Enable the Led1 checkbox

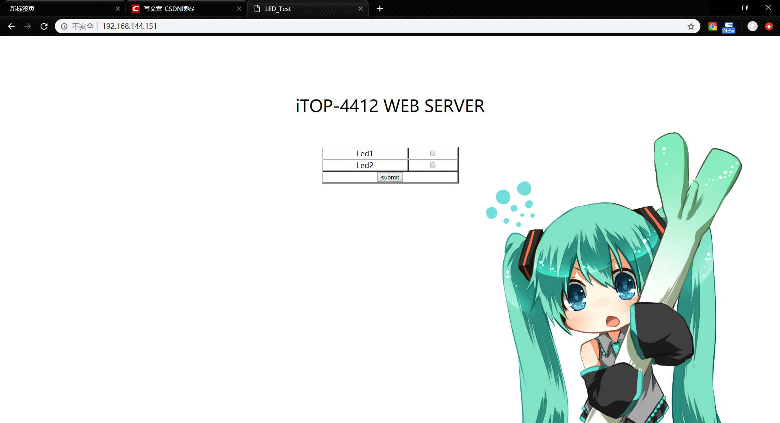tap(433, 153)
